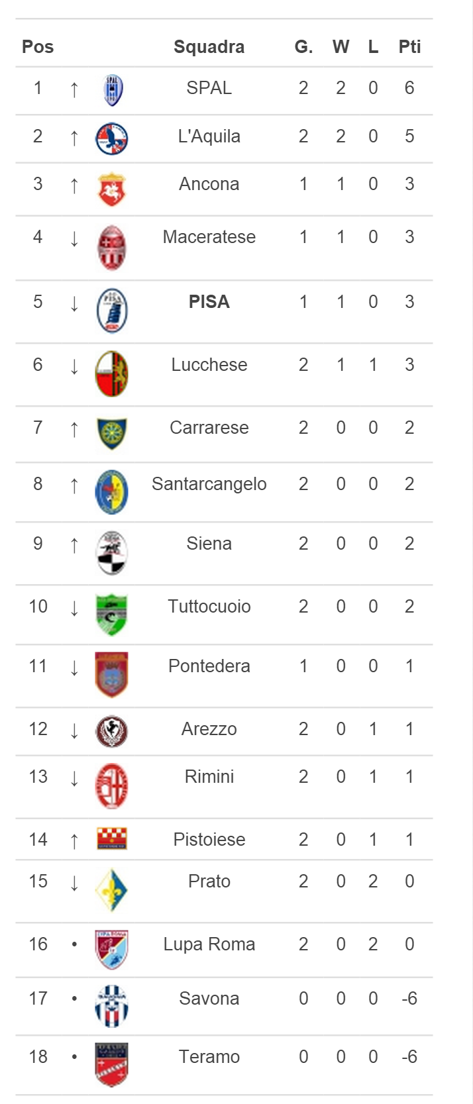
Task: Click the Pistoiese checkered logo
Action: (x=111, y=838)
